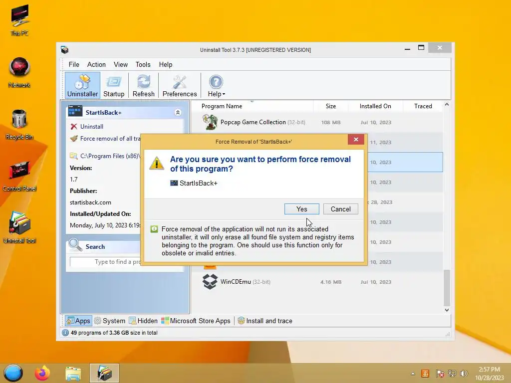Click the Uninstall Tool title bar icon

click(64, 50)
